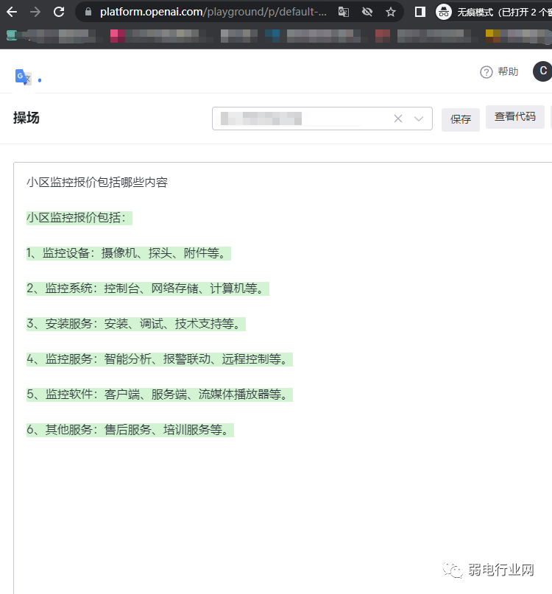Click the browser back arrow
Screen dimensions: 552x594
pos(12,12)
